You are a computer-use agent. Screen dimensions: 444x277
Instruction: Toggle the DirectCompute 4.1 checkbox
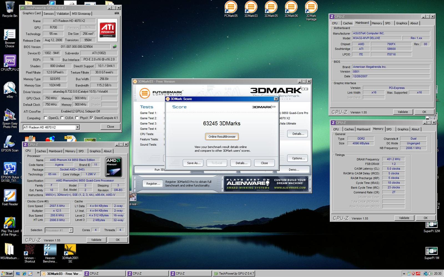pos(92,118)
